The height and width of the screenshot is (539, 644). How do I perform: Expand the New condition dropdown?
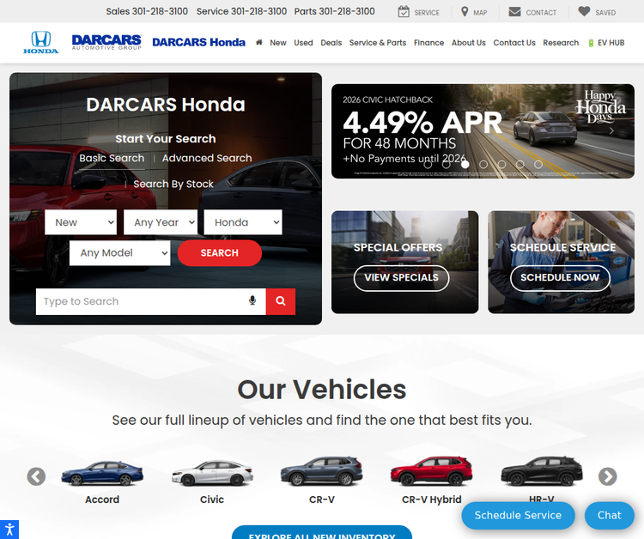click(x=81, y=222)
